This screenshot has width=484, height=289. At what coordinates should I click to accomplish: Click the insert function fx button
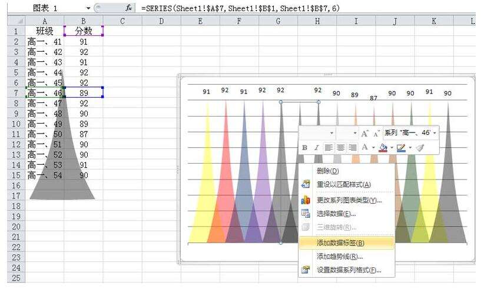(129, 8)
